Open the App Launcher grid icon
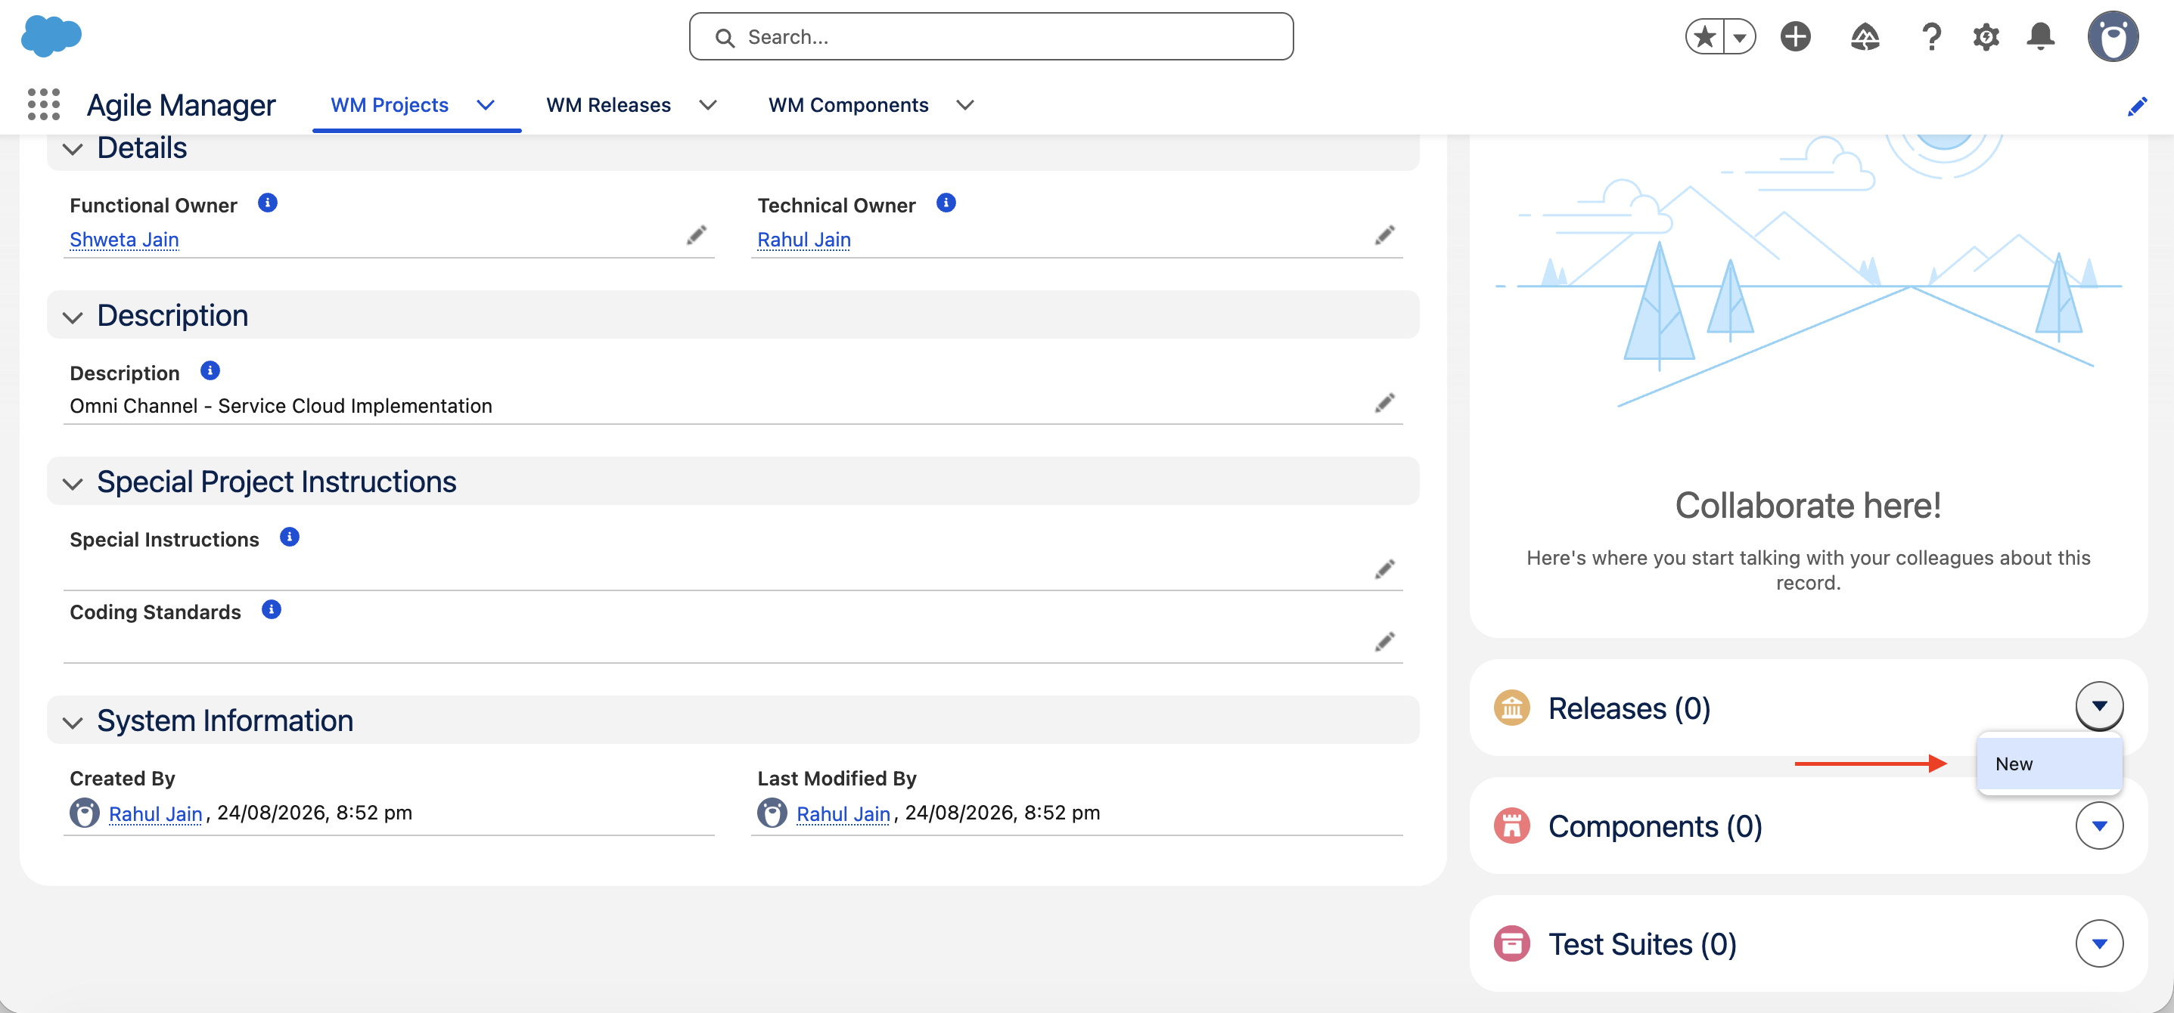The width and height of the screenshot is (2174, 1013). 44,104
